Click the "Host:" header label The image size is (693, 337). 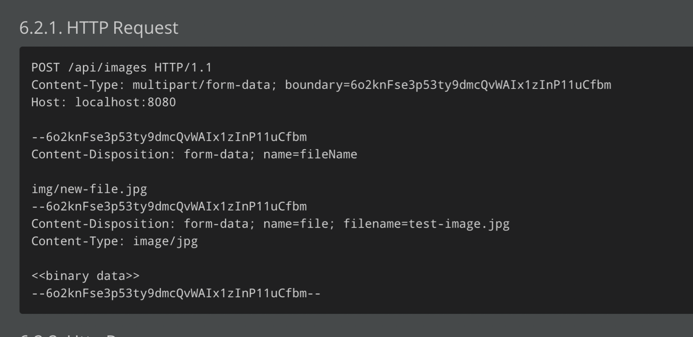49,102
